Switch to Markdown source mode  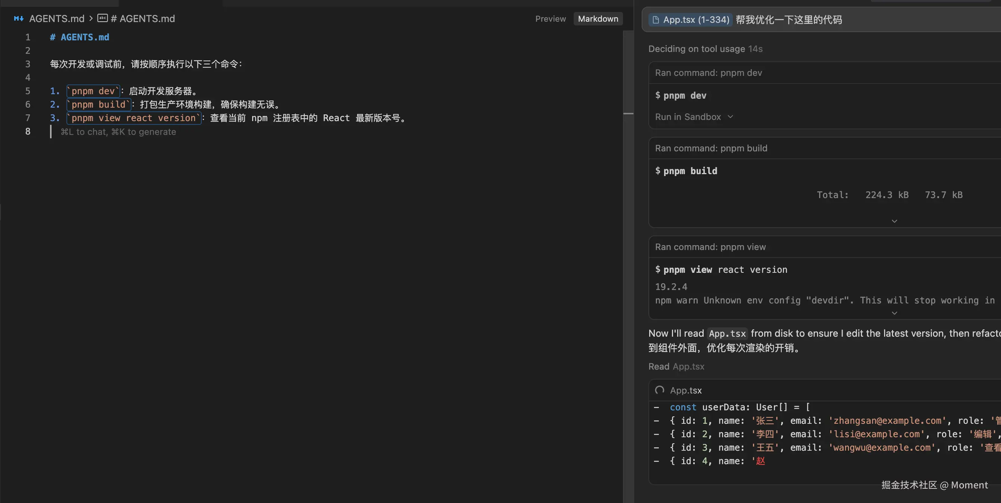(x=598, y=19)
